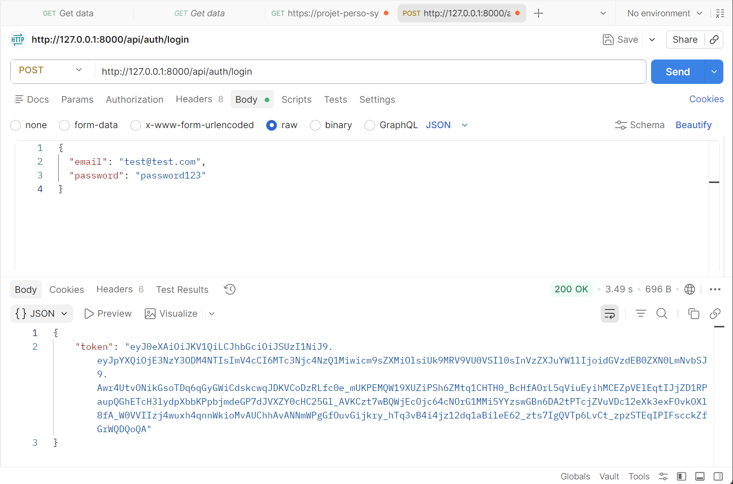Choose the x-www-form-urlencoded body option
733x484 pixels.
tap(136, 125)
